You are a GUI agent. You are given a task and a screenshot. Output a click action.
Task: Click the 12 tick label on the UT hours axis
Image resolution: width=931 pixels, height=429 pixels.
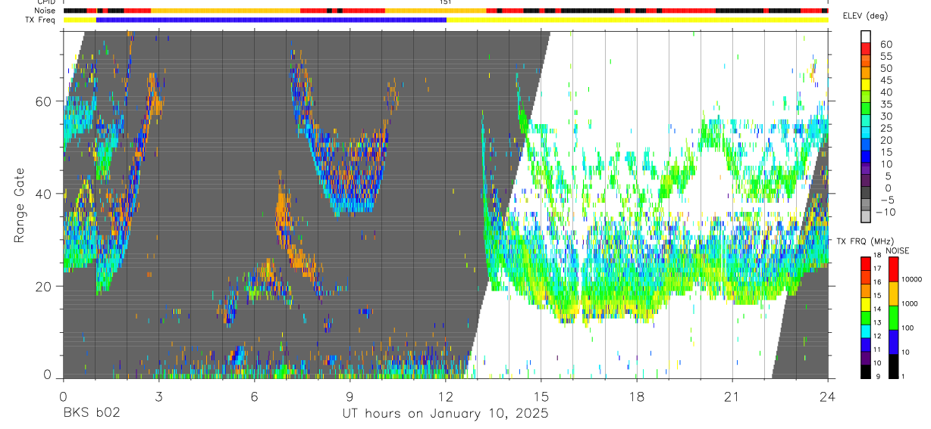click(446, 396)
